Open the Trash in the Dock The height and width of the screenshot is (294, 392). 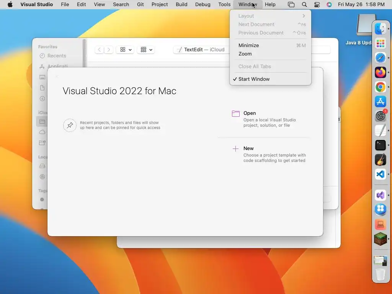pos(381,274)
